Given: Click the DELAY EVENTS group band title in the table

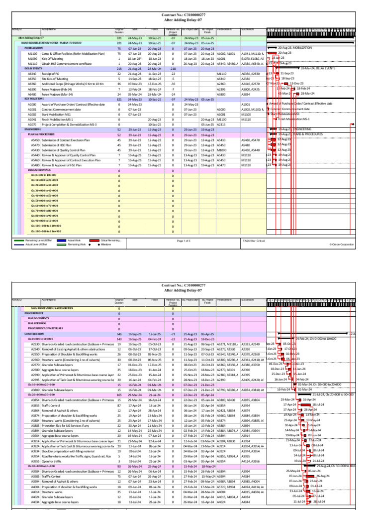Looking at the screenshot, I should pos(33,69).
